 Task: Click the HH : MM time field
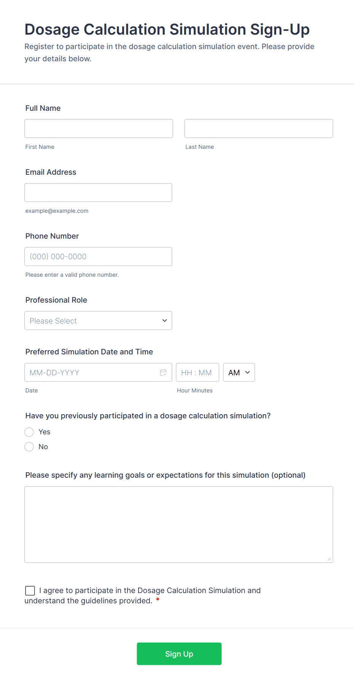197,372
